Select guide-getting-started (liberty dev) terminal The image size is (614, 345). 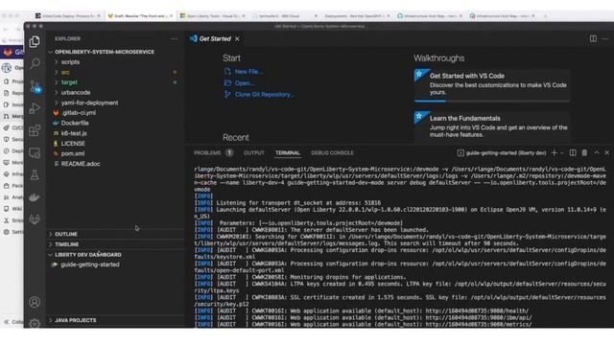point(502,153)
